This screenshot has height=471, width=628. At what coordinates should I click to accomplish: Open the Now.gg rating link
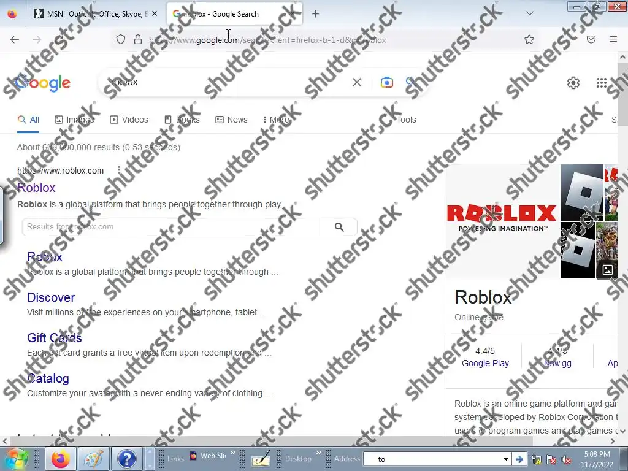point(557,363)
